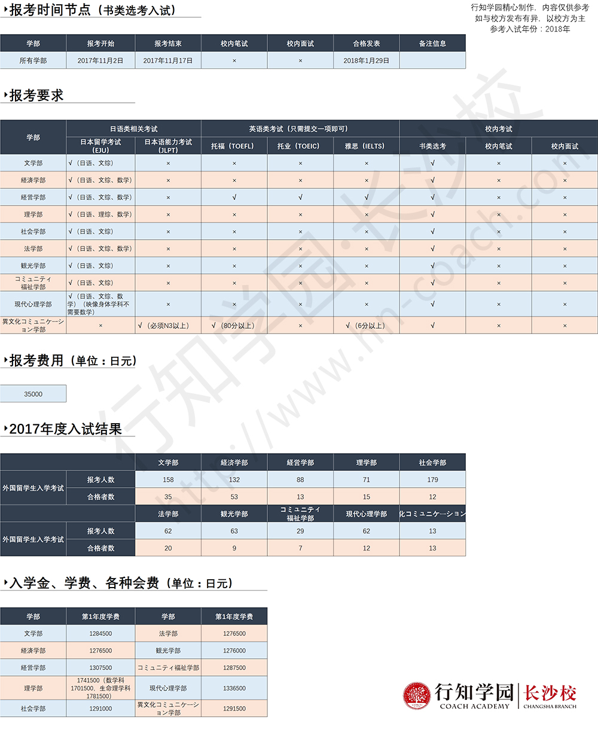Click the empty light-blue 备注信息 cell

click(432, 60)
